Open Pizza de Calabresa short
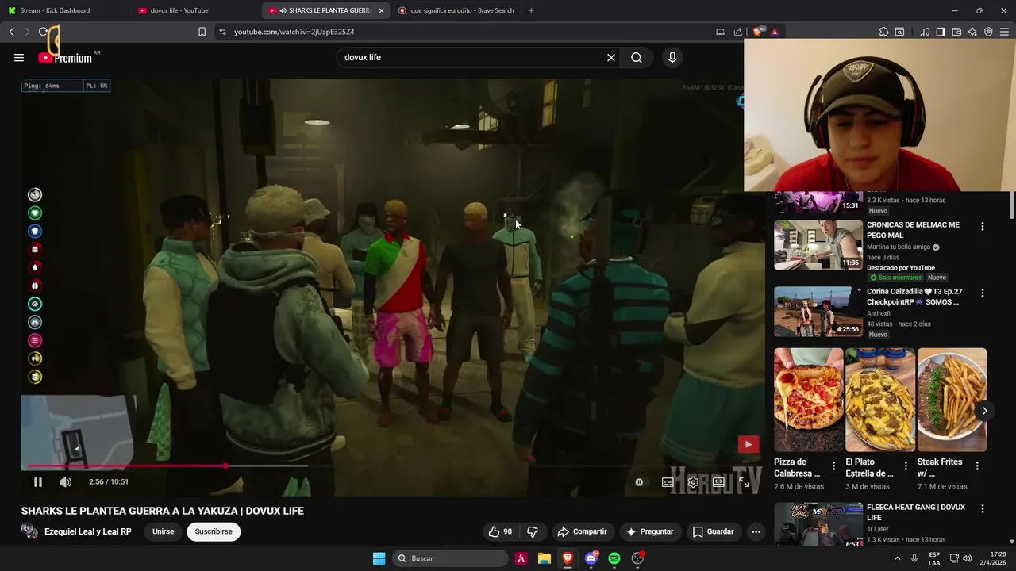Image resolution: width=1016 pixels, height=571 pixels. 809,400
